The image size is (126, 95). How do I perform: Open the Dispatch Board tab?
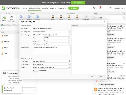point(34,8)
